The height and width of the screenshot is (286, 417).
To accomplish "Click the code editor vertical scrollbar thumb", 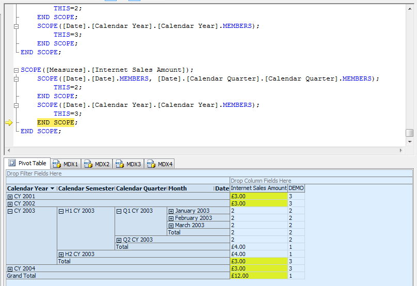I will (x=410, y=133).
